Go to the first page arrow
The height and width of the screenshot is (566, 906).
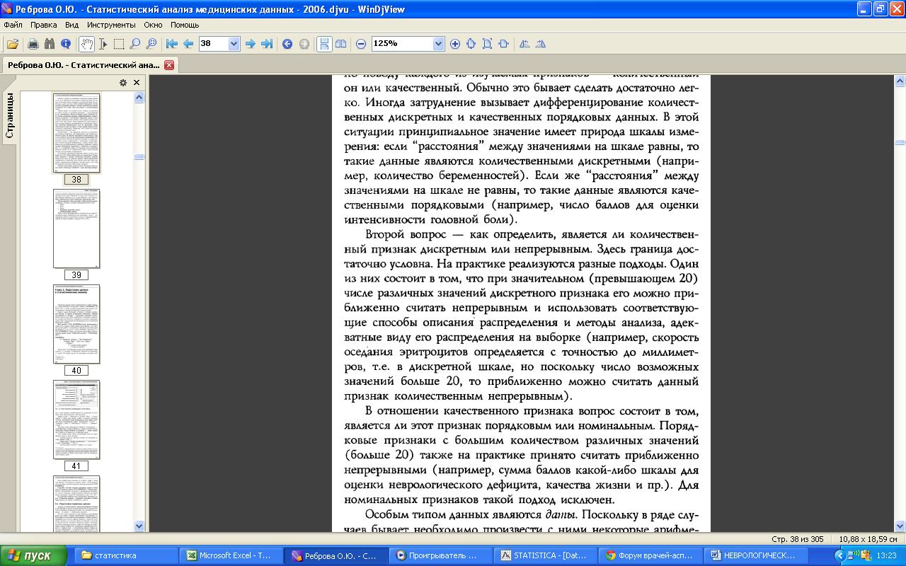click(171, 44)
